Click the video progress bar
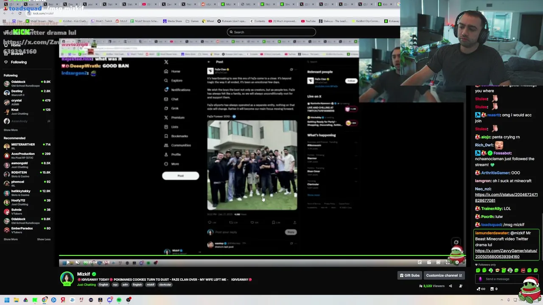This screenshot has height=305, width=543. [262, 256]
